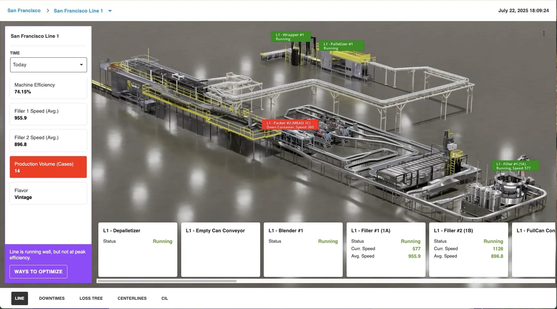Expand the San Francisco Line 1 breadcrumb dropdown arrow

110,11
